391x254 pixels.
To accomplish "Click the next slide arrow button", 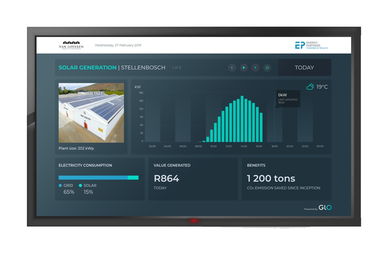I will pos(256,67).
